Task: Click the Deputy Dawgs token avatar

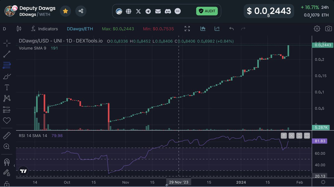Action: (10, 11)
